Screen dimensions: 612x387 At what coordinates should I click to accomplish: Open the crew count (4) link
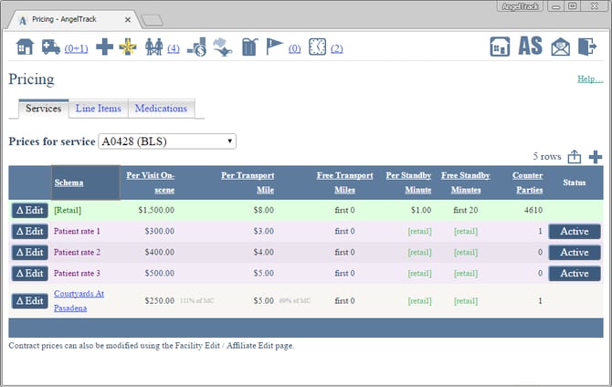(174, 48)
